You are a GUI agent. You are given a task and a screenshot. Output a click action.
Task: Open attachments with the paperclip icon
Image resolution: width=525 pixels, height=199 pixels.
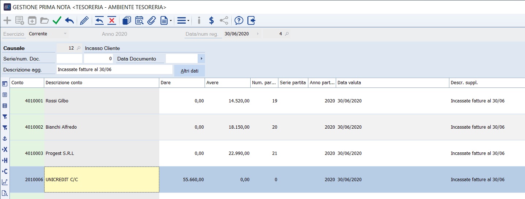[151, 20]
